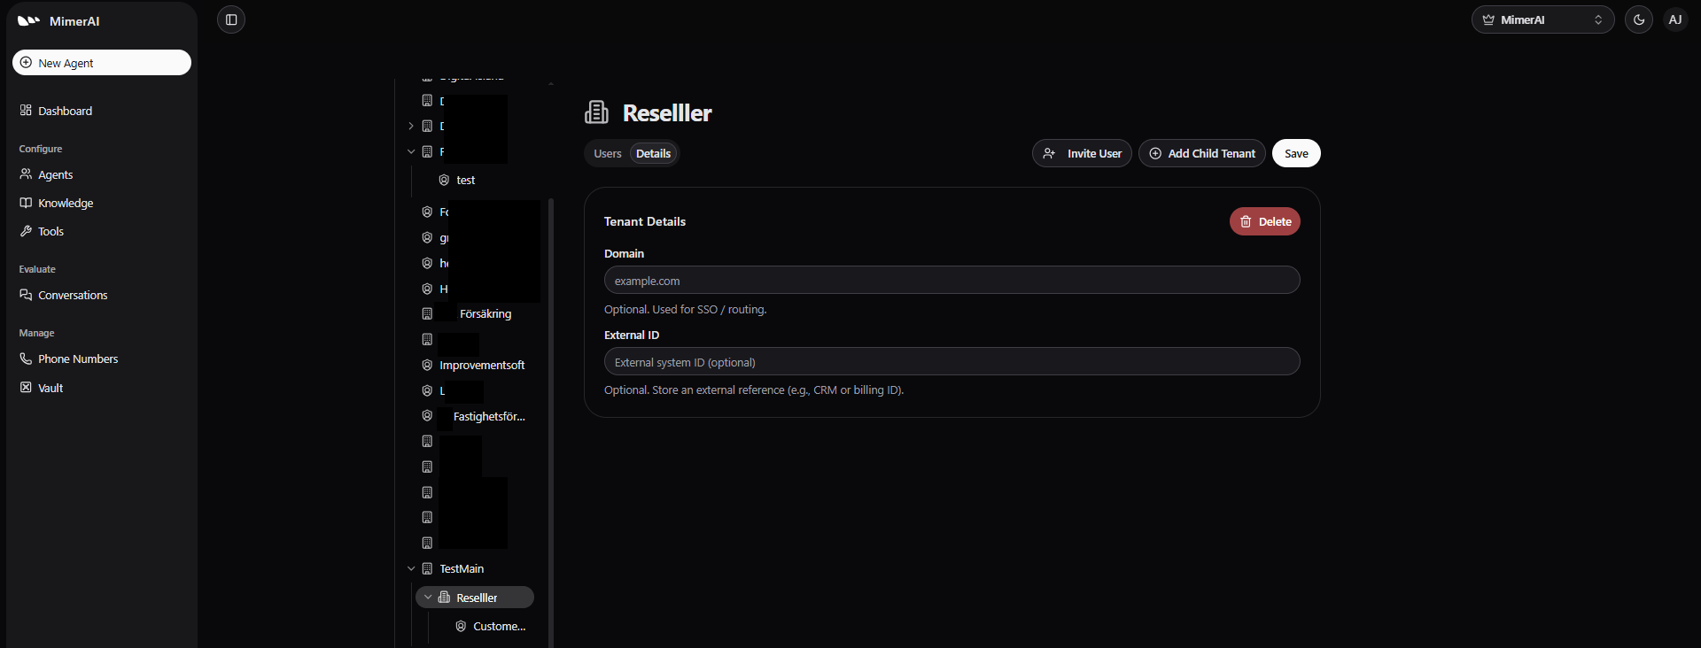This screenshot has width=1701, height=648.
Task: Click the New Agent button
Action: (102, 63)
